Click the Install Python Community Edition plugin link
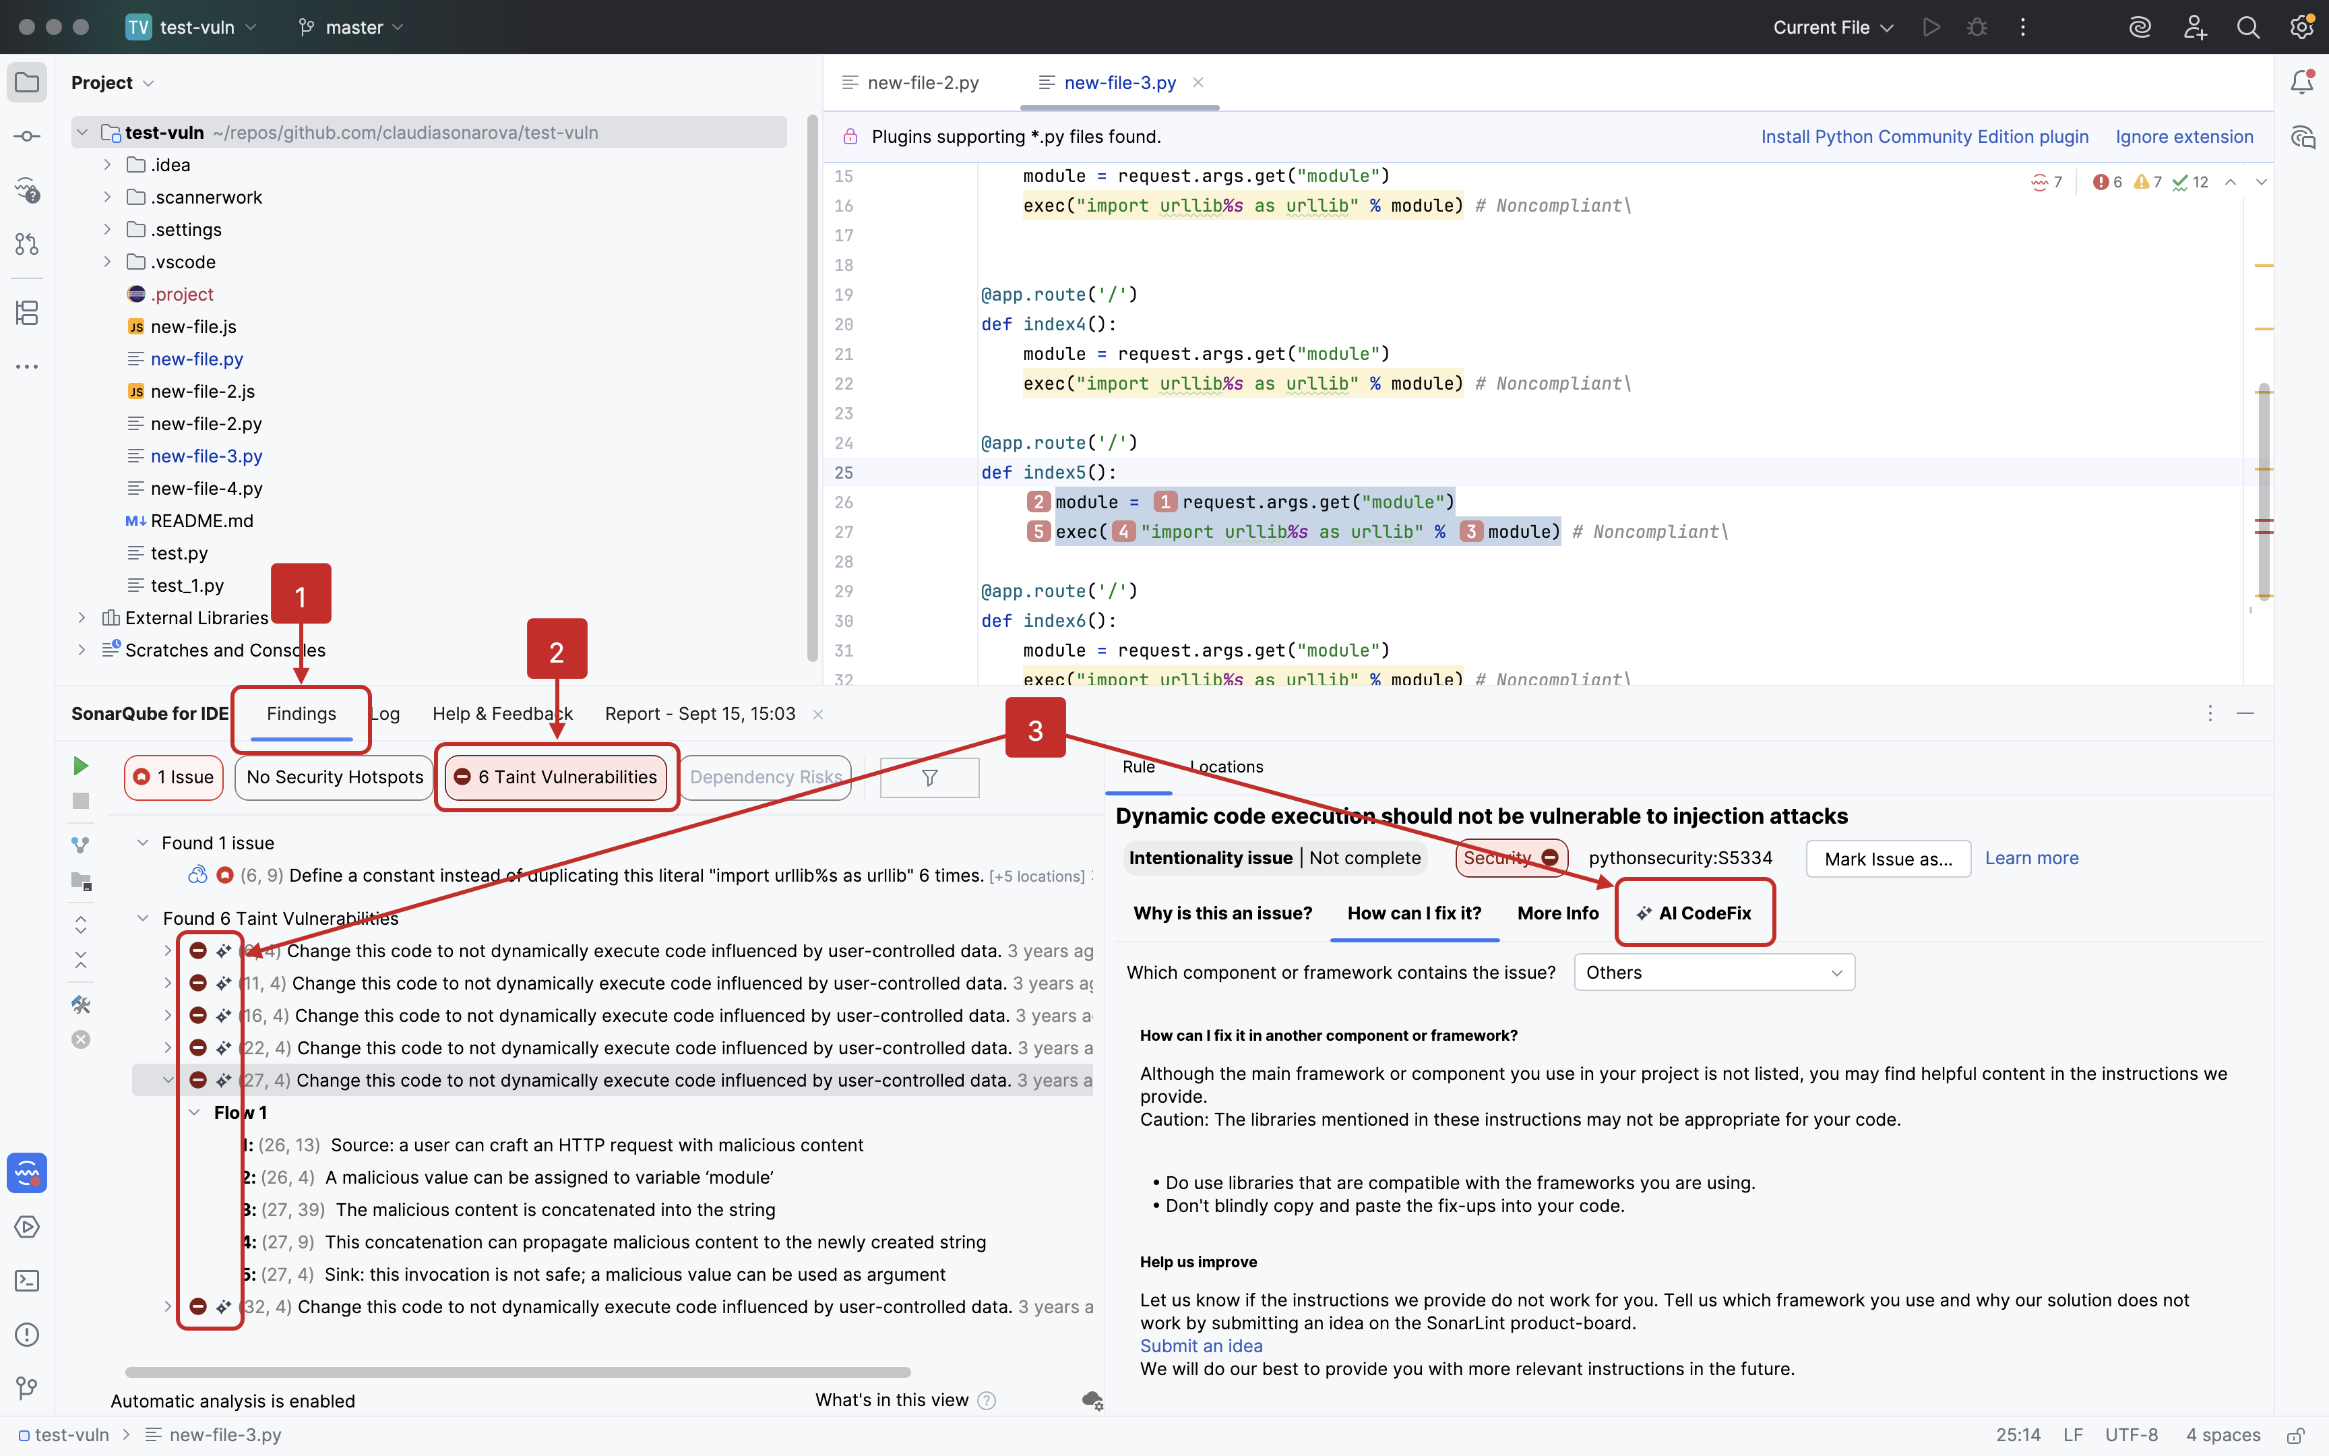Screen dimensions: 2329x1456 pos(1924,137)
